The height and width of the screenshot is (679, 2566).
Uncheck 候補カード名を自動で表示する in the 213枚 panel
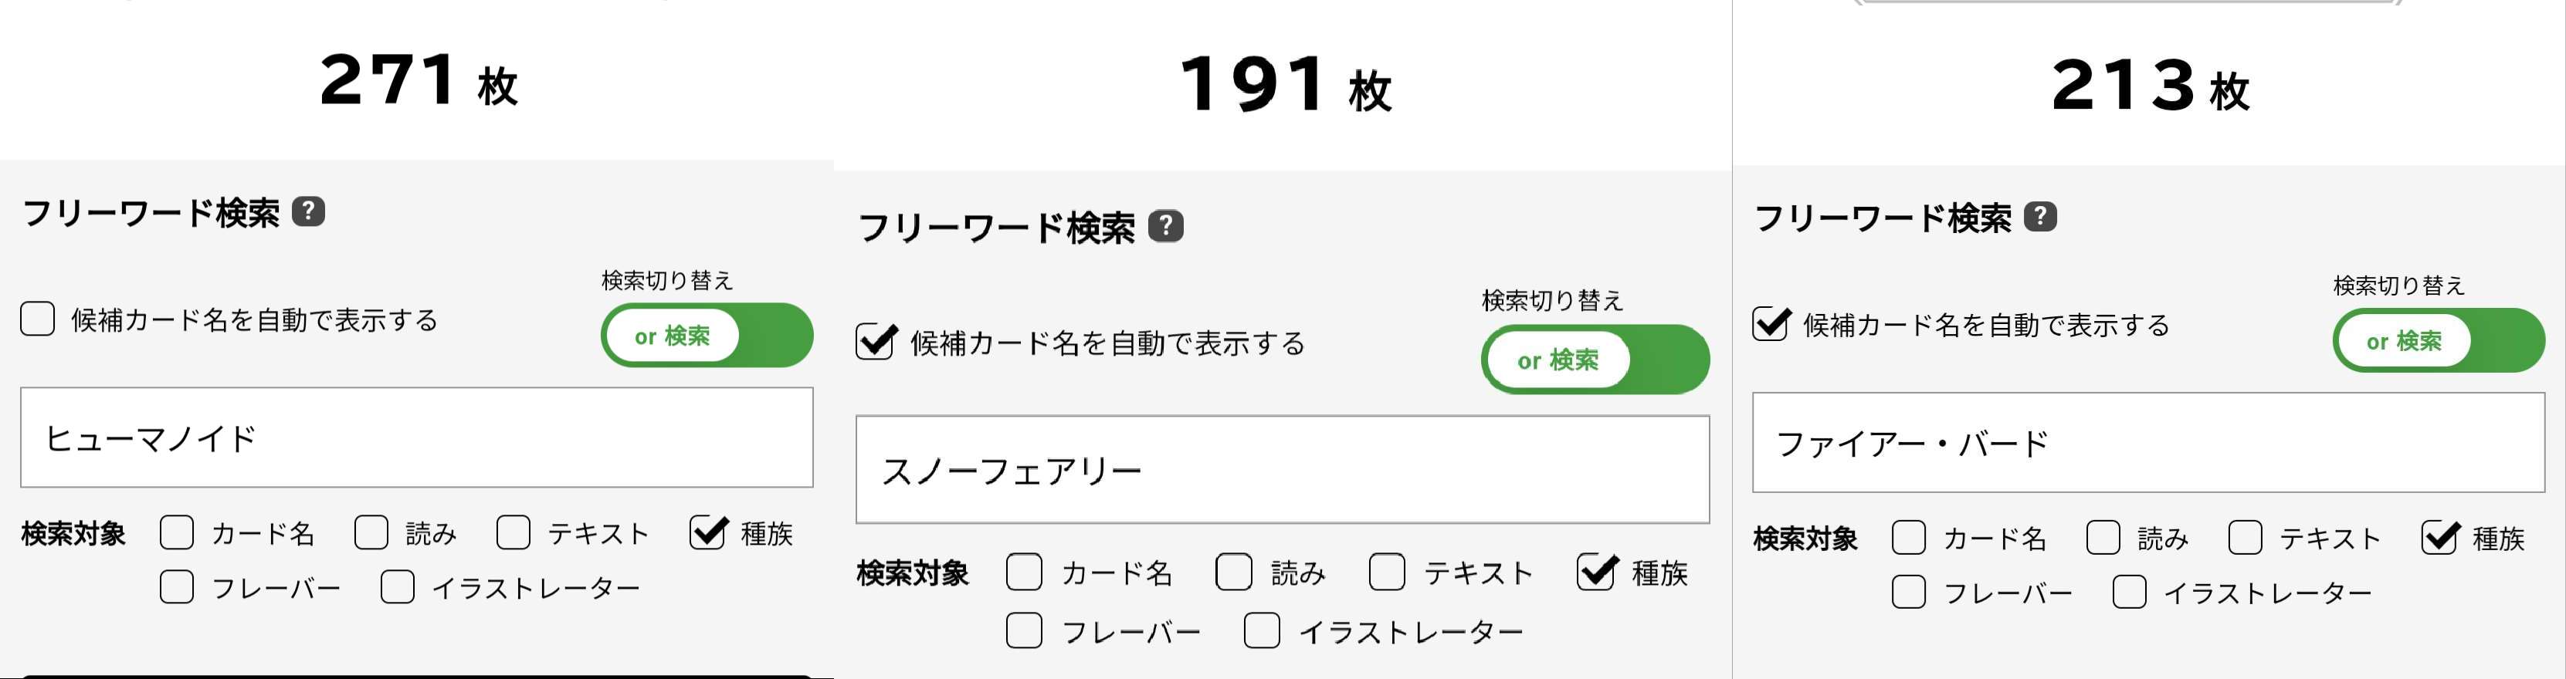(1770, 325)
